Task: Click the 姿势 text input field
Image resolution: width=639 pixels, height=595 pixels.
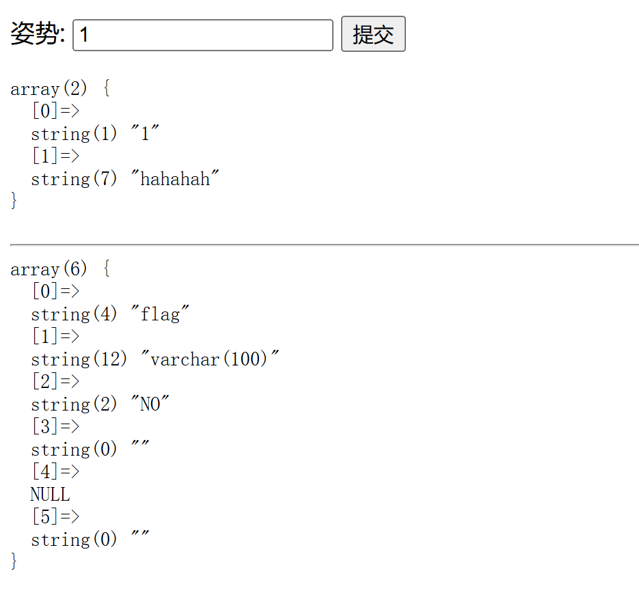Action: [x=202, y=35]
